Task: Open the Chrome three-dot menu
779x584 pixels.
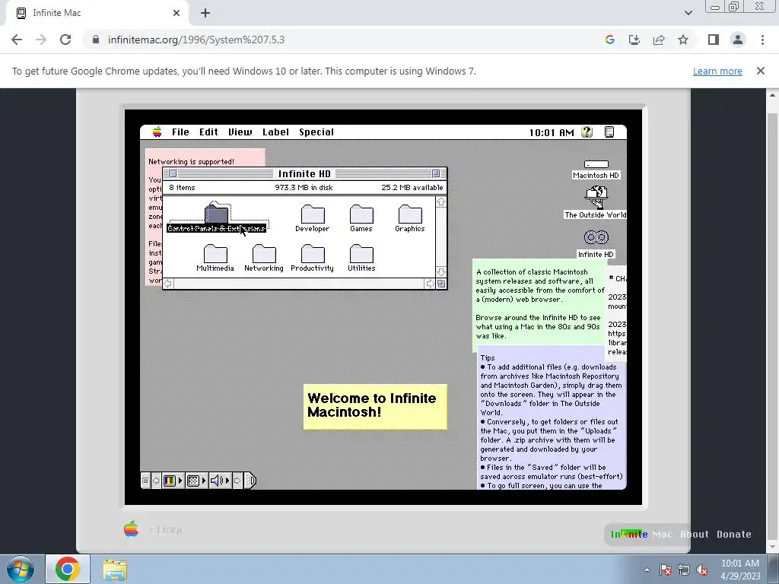Action: click(x=762, y=40)
